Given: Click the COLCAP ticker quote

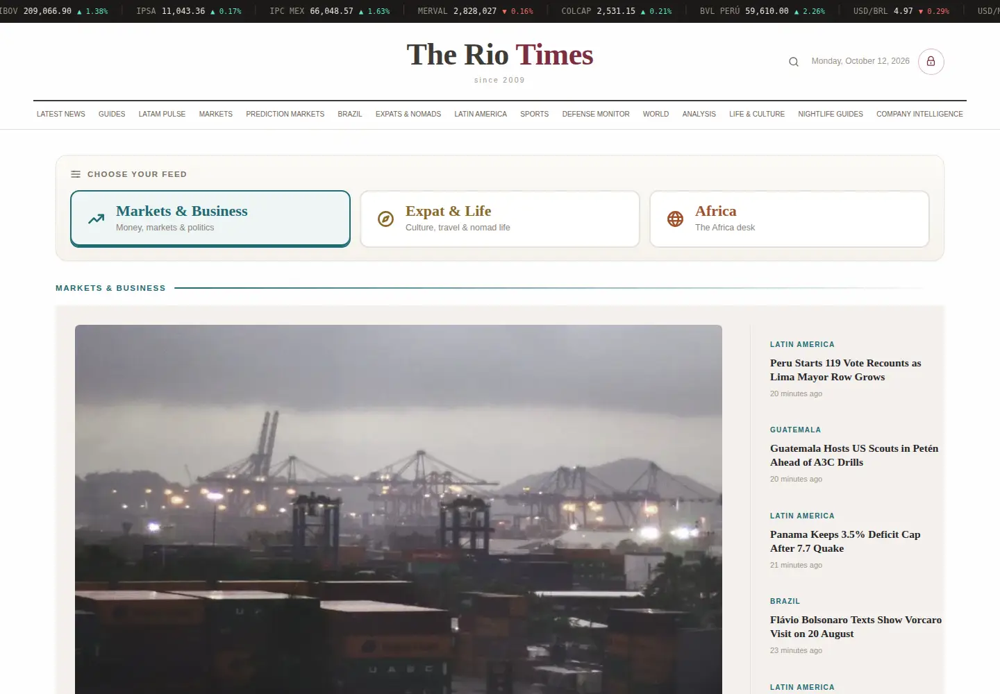Looking at the screenshot, I should coord(617,11).
